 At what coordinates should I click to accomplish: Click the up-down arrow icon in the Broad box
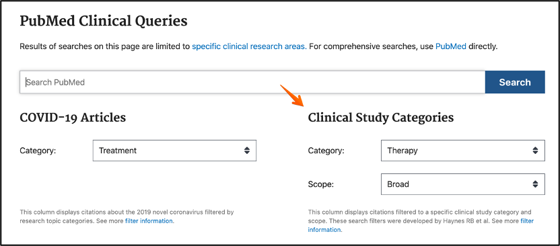coord(535,184)
